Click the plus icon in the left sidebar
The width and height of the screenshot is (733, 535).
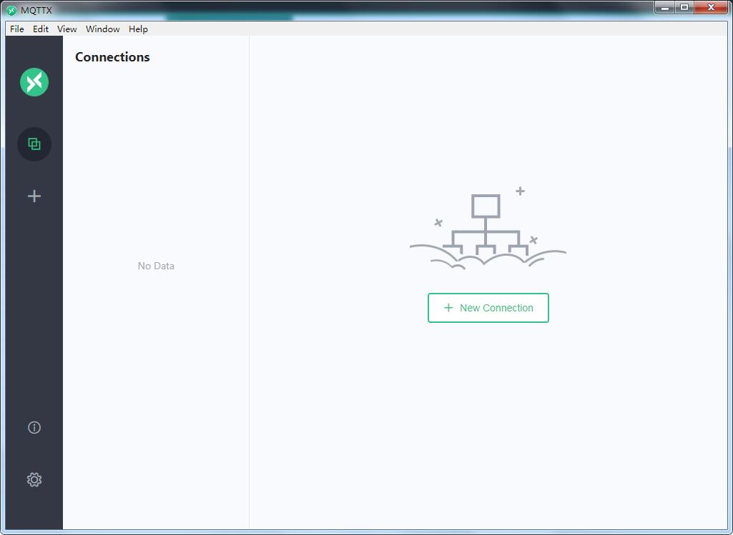(34, 196)
